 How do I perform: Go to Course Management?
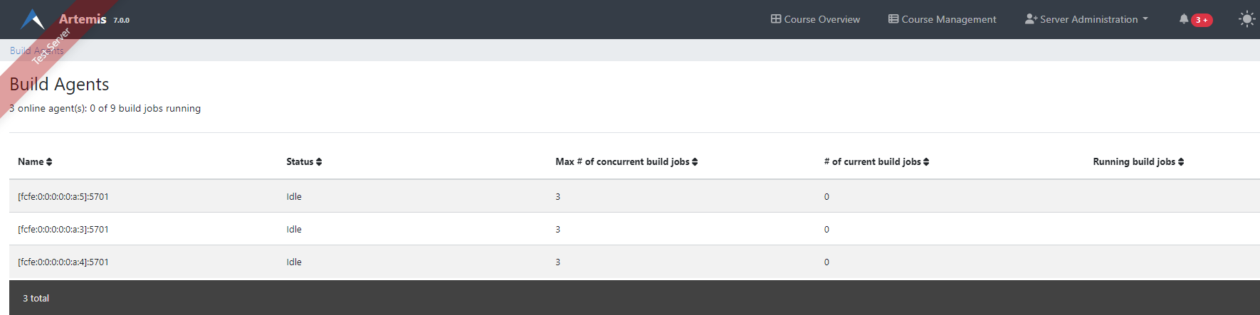pyautogui.click(x=942, y=19)
